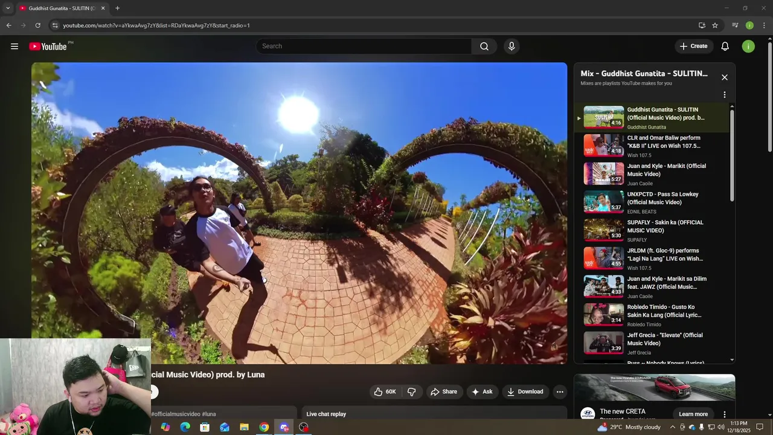Play Juan and Kyle - Marikit sa Dilim
Image resolution: width=773 pixels, height=435 pixels.
pos(652,287)
